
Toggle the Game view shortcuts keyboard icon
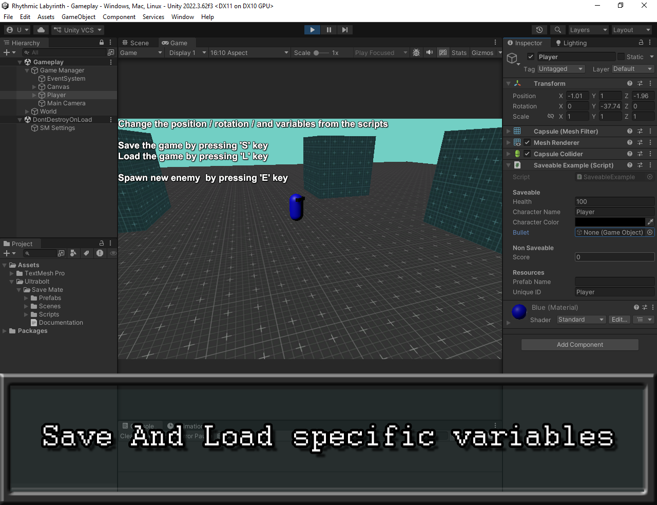(443, 52)
